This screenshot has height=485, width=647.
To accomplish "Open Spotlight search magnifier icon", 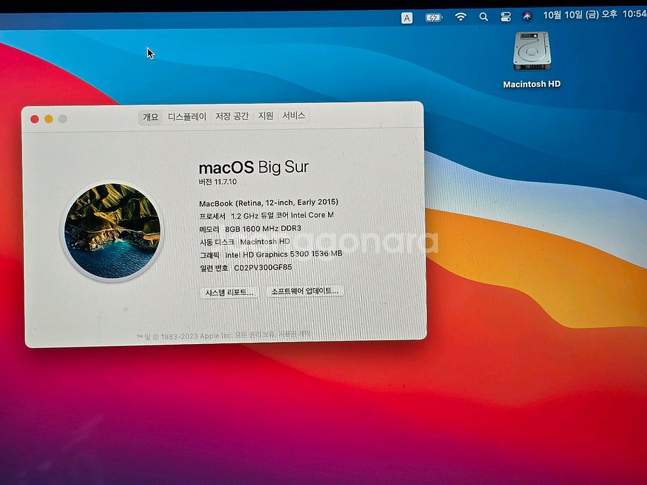I will 483,17.
